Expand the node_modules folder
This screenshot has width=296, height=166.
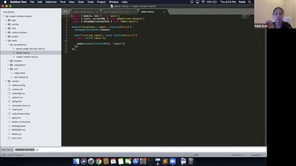point(6,32)
